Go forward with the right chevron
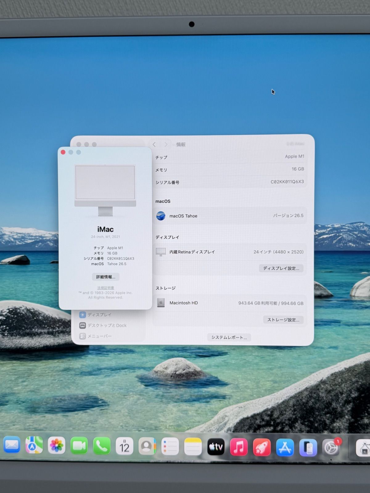 166,144
